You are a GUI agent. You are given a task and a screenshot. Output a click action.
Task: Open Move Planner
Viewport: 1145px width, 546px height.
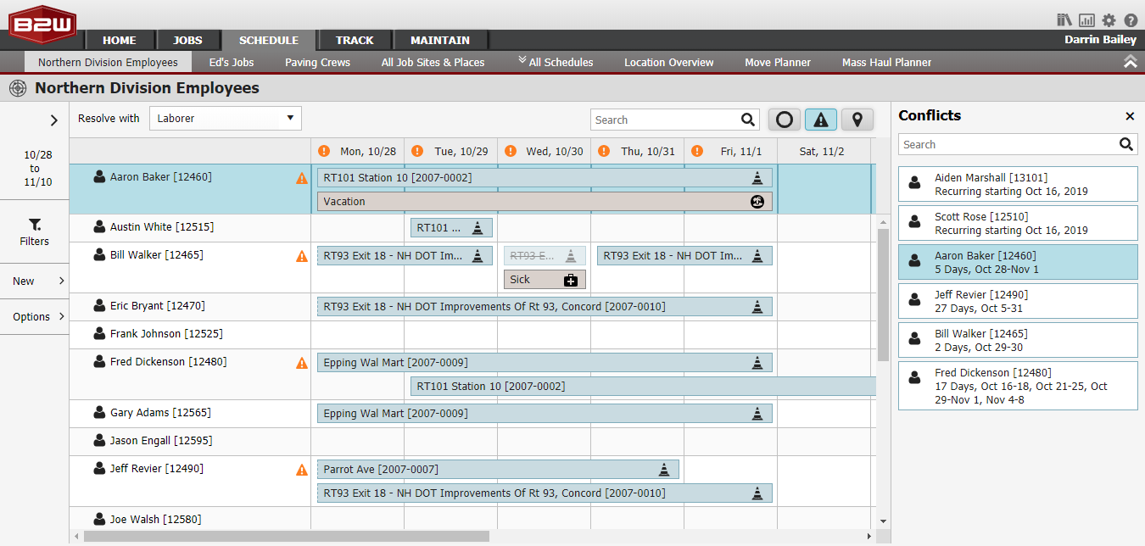tap(778, 62)
